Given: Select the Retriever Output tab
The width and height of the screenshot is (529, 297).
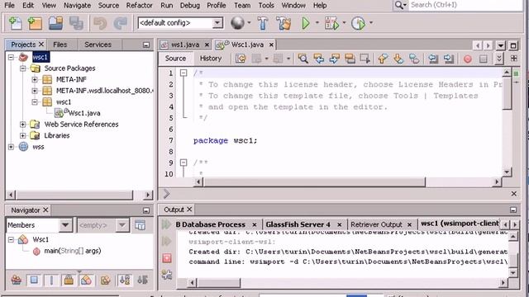Looking at the screenshot, I should (376, 224).
